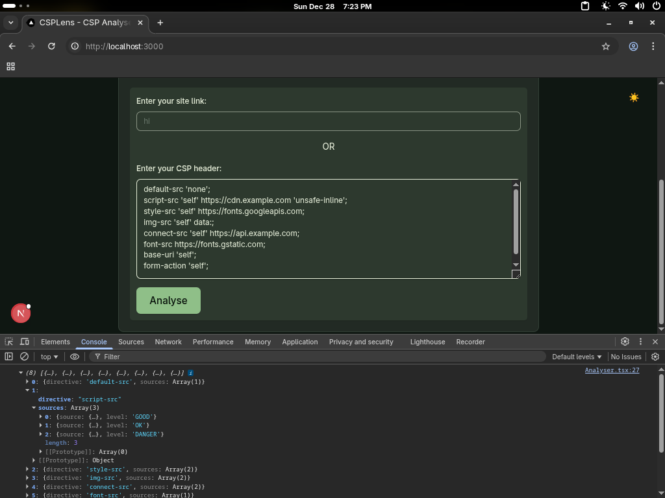This screenshot has height=498, width=665.
Task: Switch to the Lighthouse tab
Action: [427, 342]
